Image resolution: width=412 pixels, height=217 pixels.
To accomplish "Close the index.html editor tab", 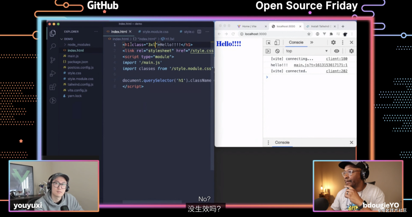I will (130, 32).
